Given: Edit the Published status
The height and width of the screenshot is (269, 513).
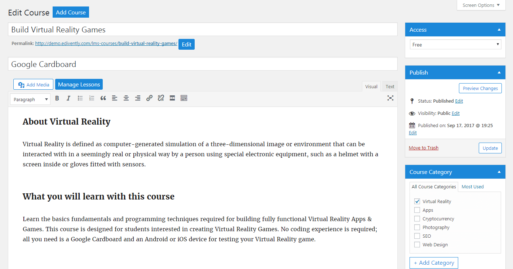Looking at the screenshot, I should point(459,101).
